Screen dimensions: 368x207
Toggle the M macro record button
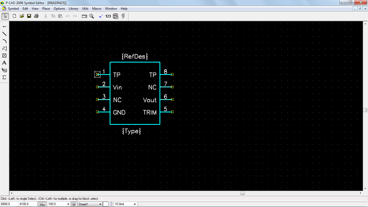[74, 204]
